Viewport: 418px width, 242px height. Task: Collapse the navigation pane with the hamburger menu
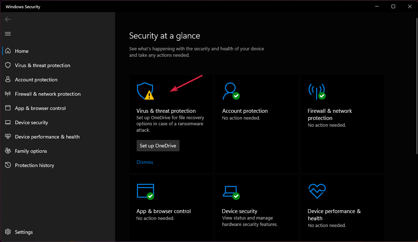(x=8, y=34)
